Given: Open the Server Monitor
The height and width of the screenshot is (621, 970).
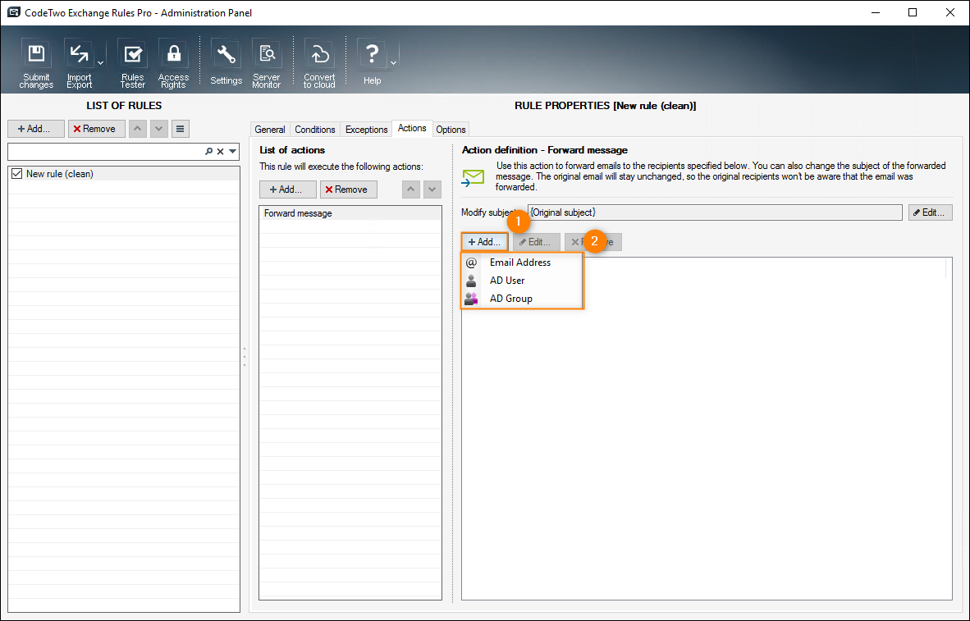Looking at the screenshot, I should (x=267, y=64).
